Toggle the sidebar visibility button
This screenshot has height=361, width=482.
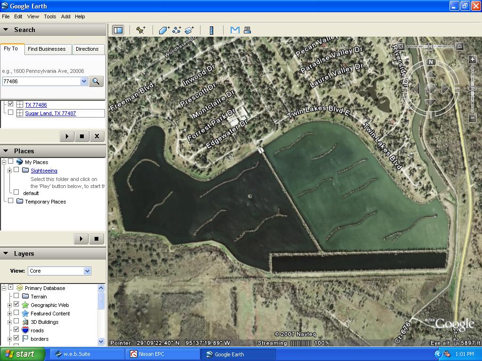coord(118,30)
